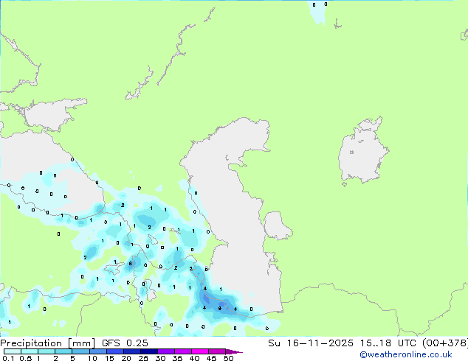Screen dimensions: 468x361
Task: Click the legend value '40'
Action: point(194,358)
